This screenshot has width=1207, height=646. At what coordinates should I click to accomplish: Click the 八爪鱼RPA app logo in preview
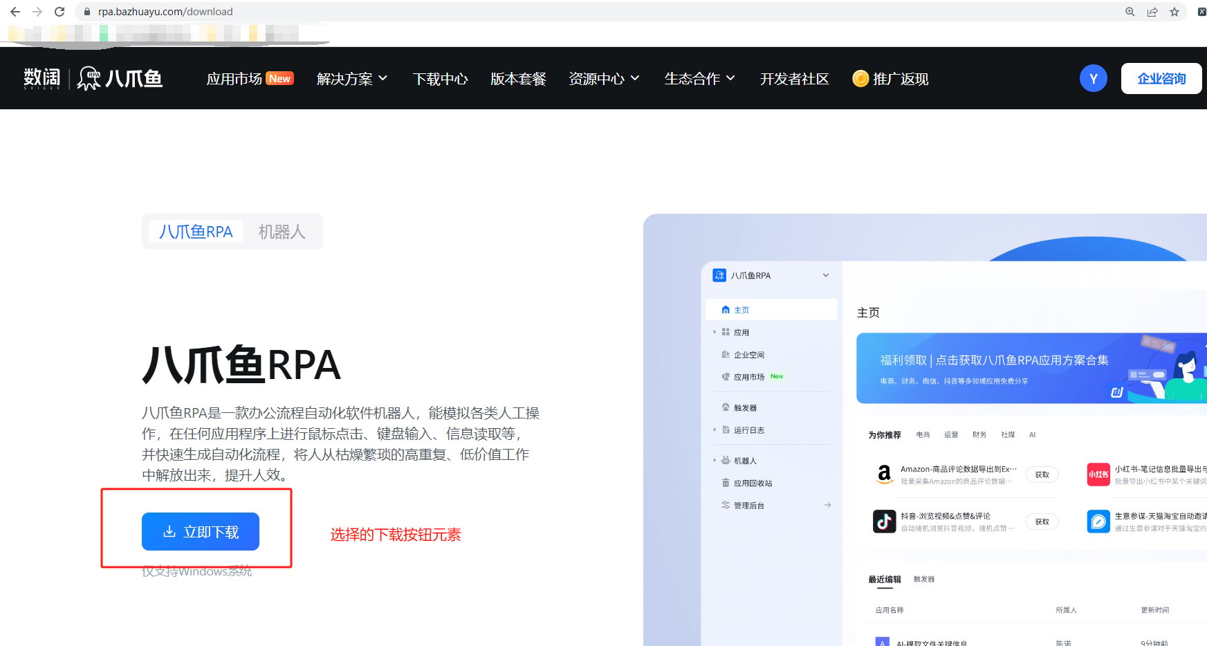point(719,275)
